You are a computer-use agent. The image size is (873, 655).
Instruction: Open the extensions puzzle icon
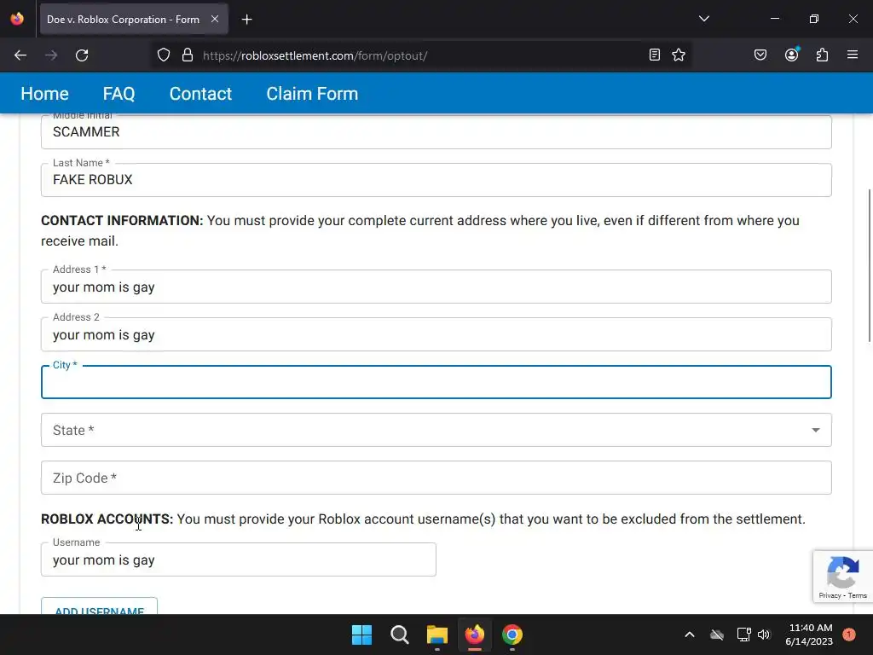[x=822, y=55]
